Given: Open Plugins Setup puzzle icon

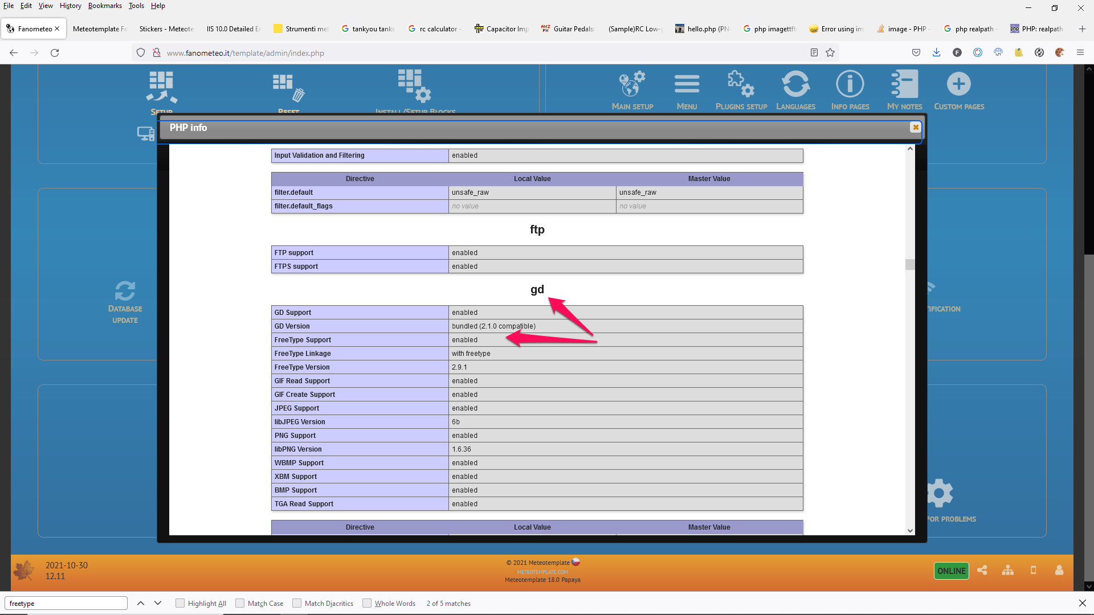Looking at the screenshot, I should tap(741, 84).
